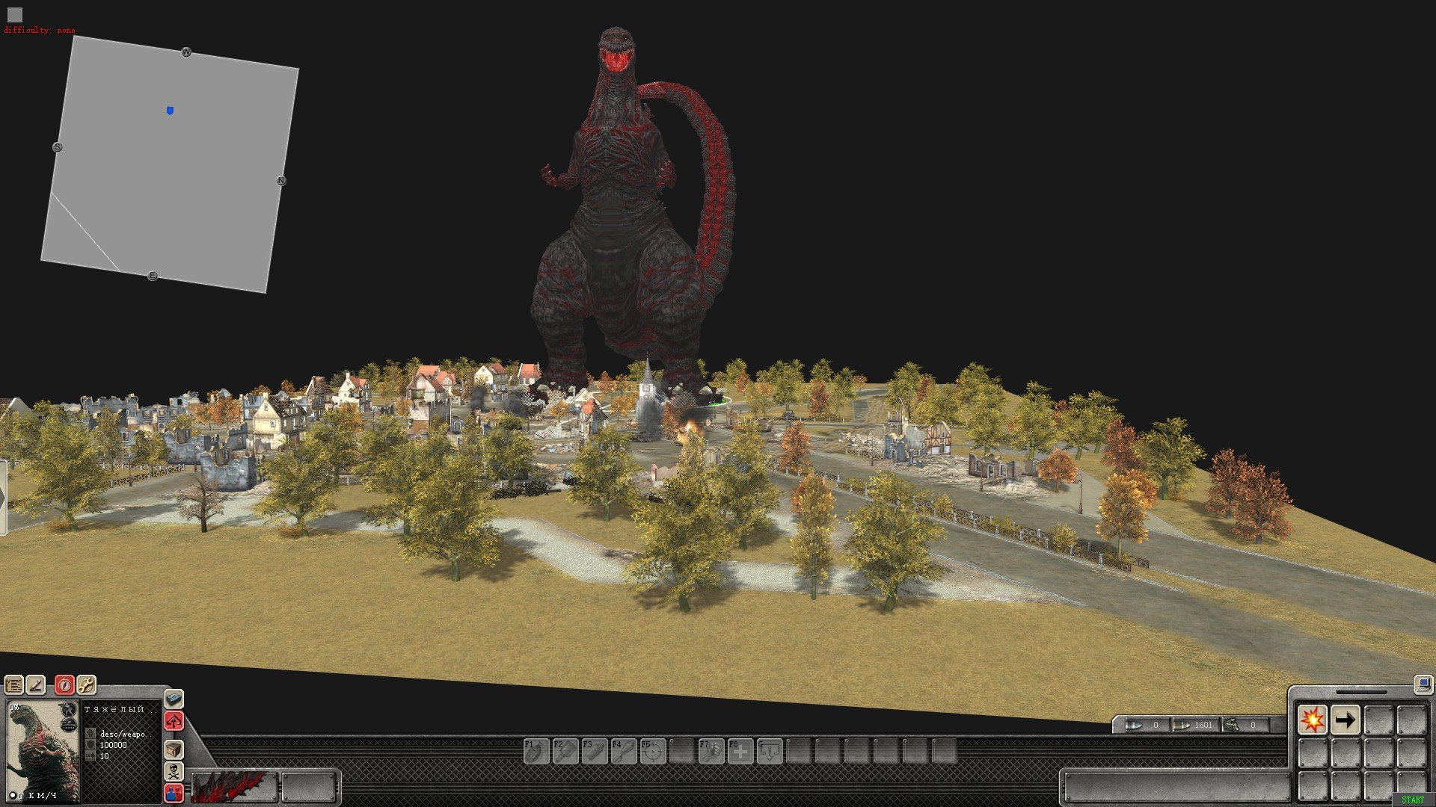Image resolution: width=1436 pixels, height=807 pixels.
Task: Click the G drop-down arrow slot
Action: (769, 751)
